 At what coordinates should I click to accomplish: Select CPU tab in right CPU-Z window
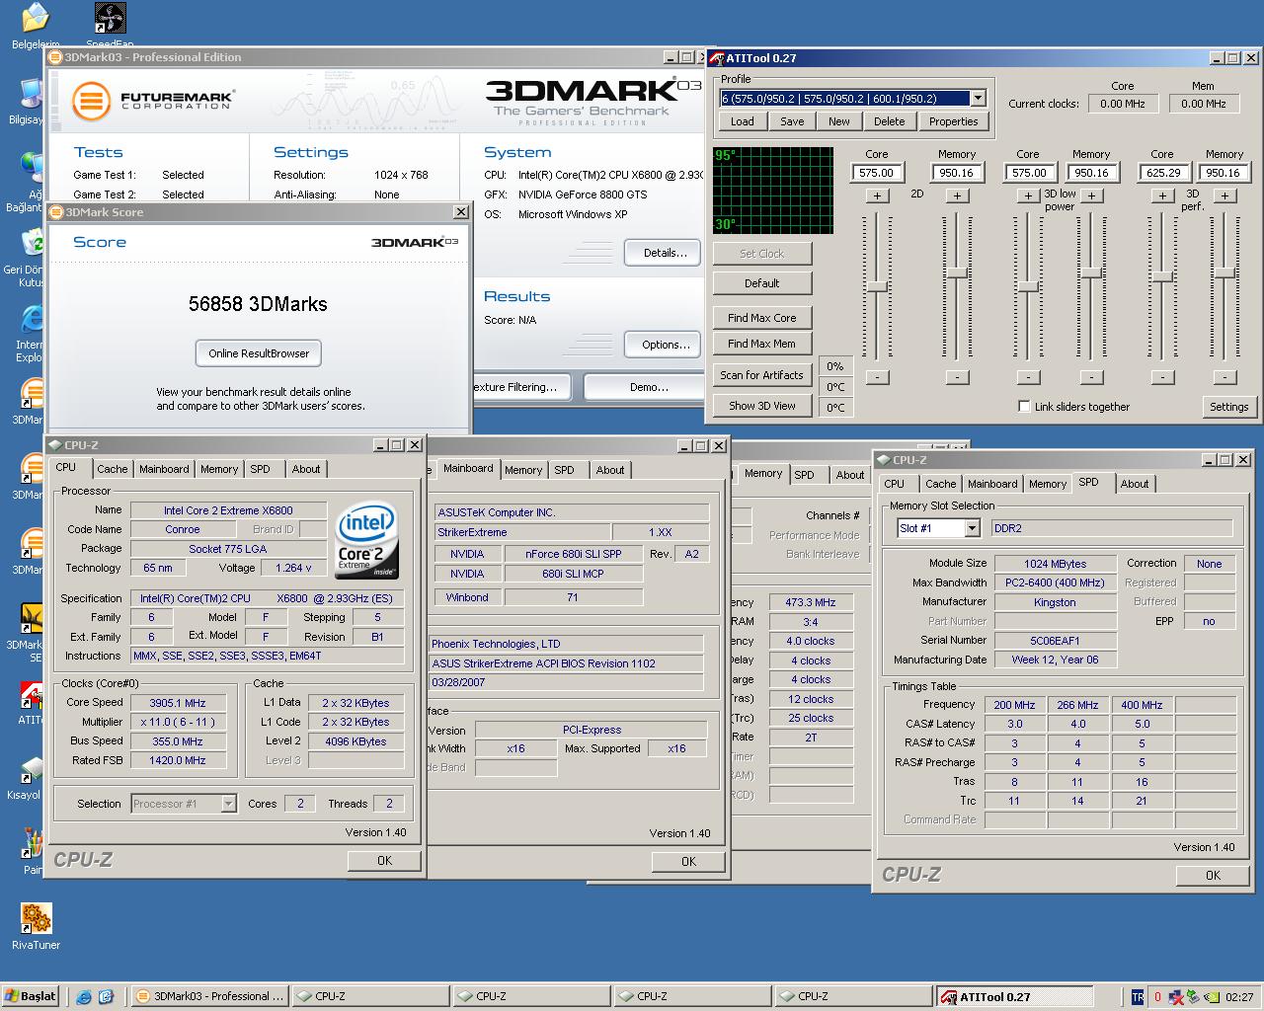[x=895, y=484]
